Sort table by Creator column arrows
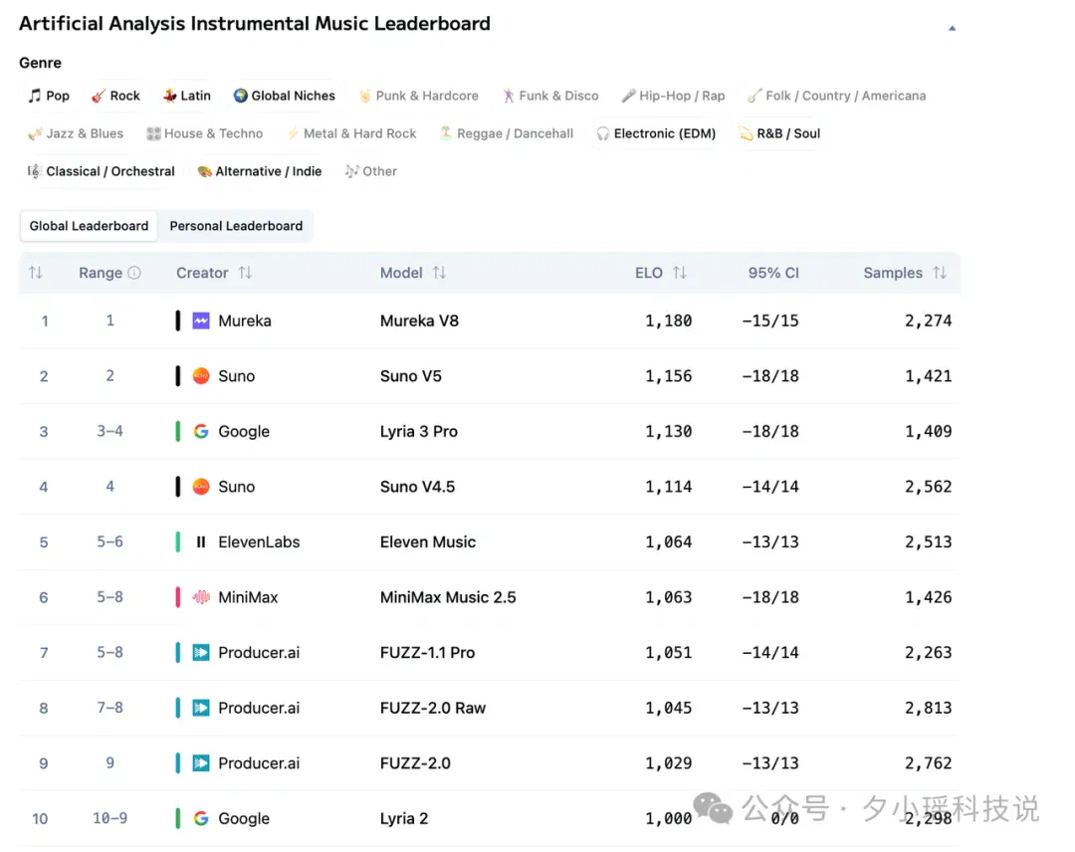1075x852 pixels. point(245,273)
